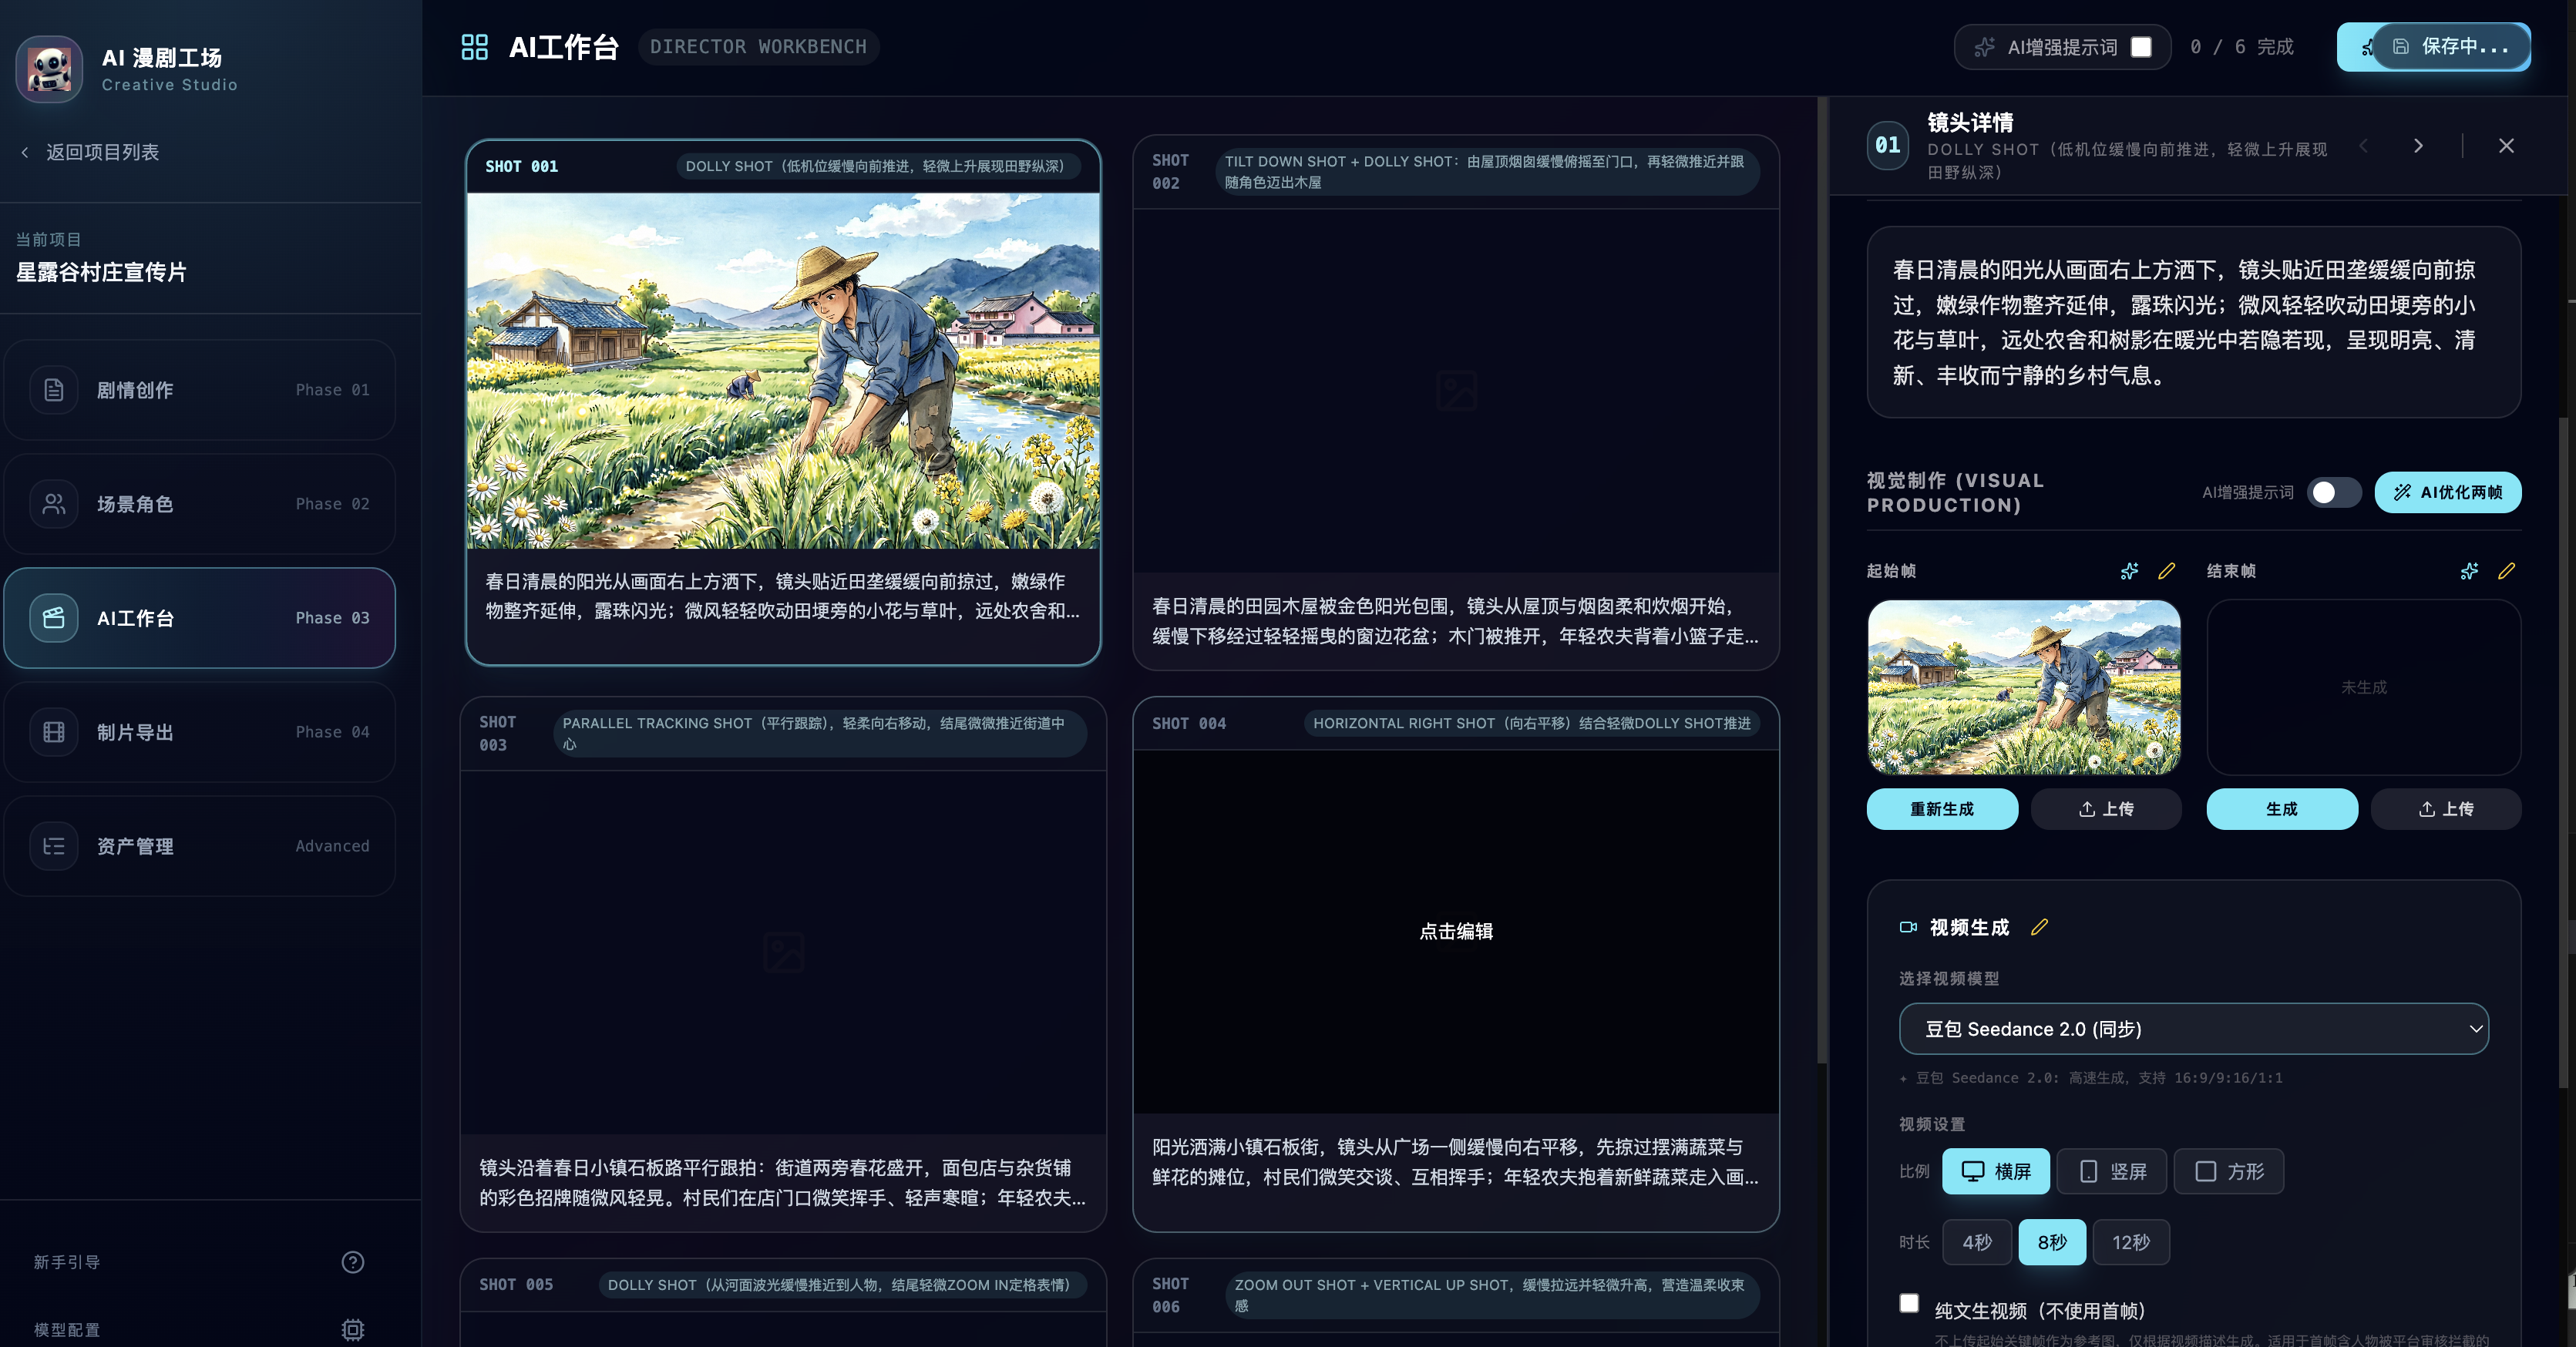
Task: Select 横屏 aspect ratio
Action: 1996,1171
